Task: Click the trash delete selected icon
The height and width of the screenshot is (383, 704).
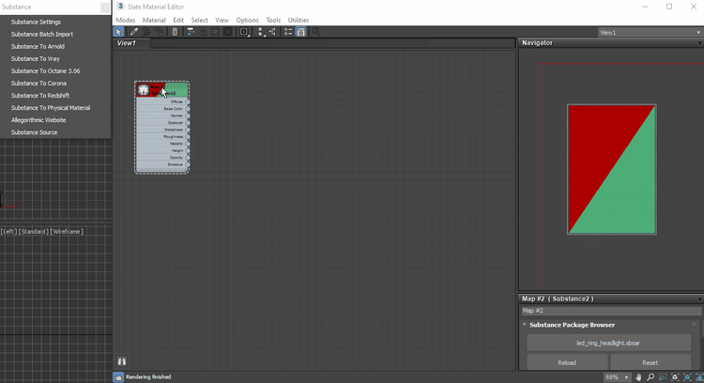Action: [175, 32]
